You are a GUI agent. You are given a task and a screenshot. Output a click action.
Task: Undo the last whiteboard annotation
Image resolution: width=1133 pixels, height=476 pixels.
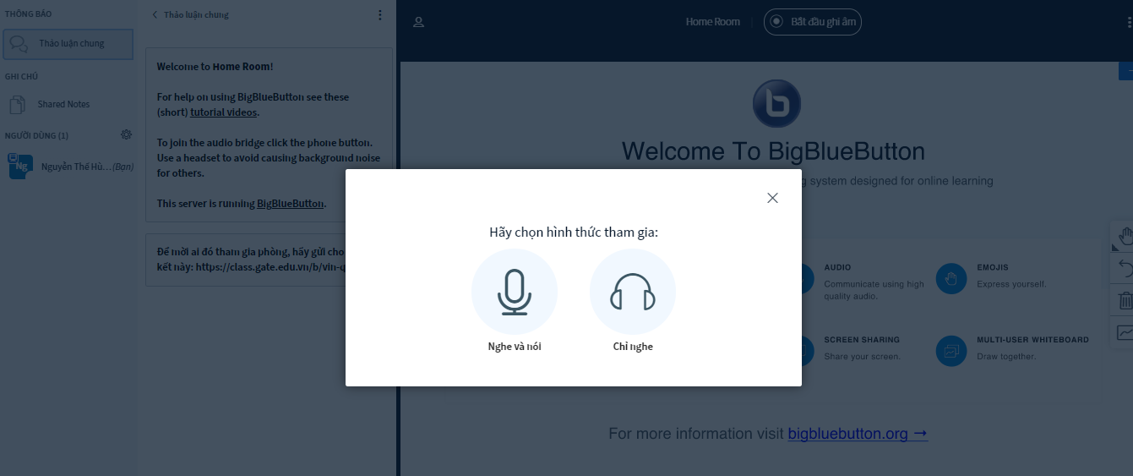pyautogui.click(x=1124, y=268)
